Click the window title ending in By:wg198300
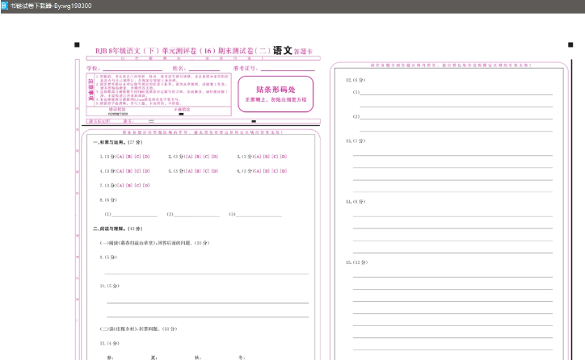This screenshot has width=585, height=360. coord(51,6)
